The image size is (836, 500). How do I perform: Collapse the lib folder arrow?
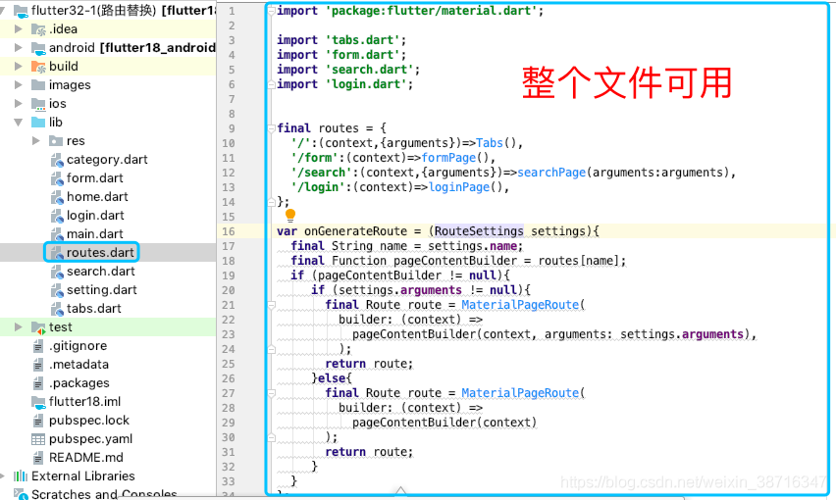coord(18,122)
